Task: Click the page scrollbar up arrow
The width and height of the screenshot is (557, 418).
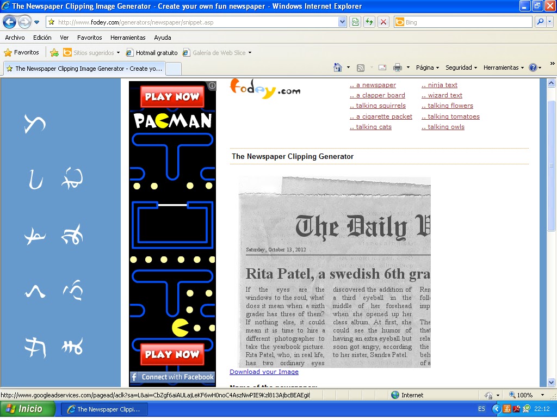Action: click(x=552, y=83)
